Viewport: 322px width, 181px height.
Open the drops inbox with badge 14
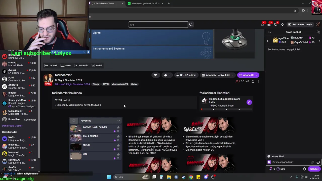[x=269, y=24]
